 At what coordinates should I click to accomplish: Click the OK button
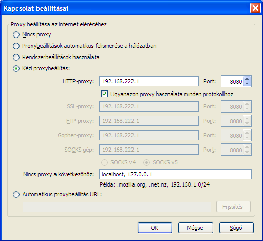155,228
